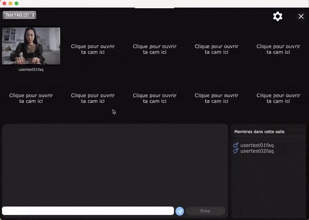
Task: Open the cam slot directly beneath the settings gear
Action: (278, 49)
